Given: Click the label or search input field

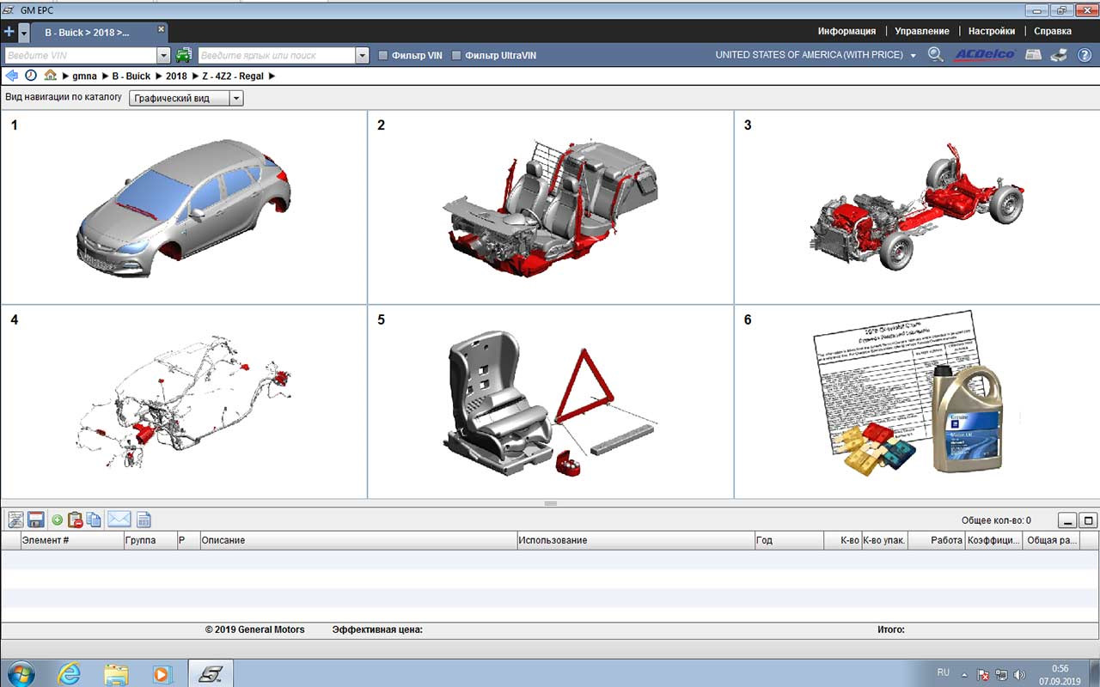Looking at the screenshot, I should point(277,55).
